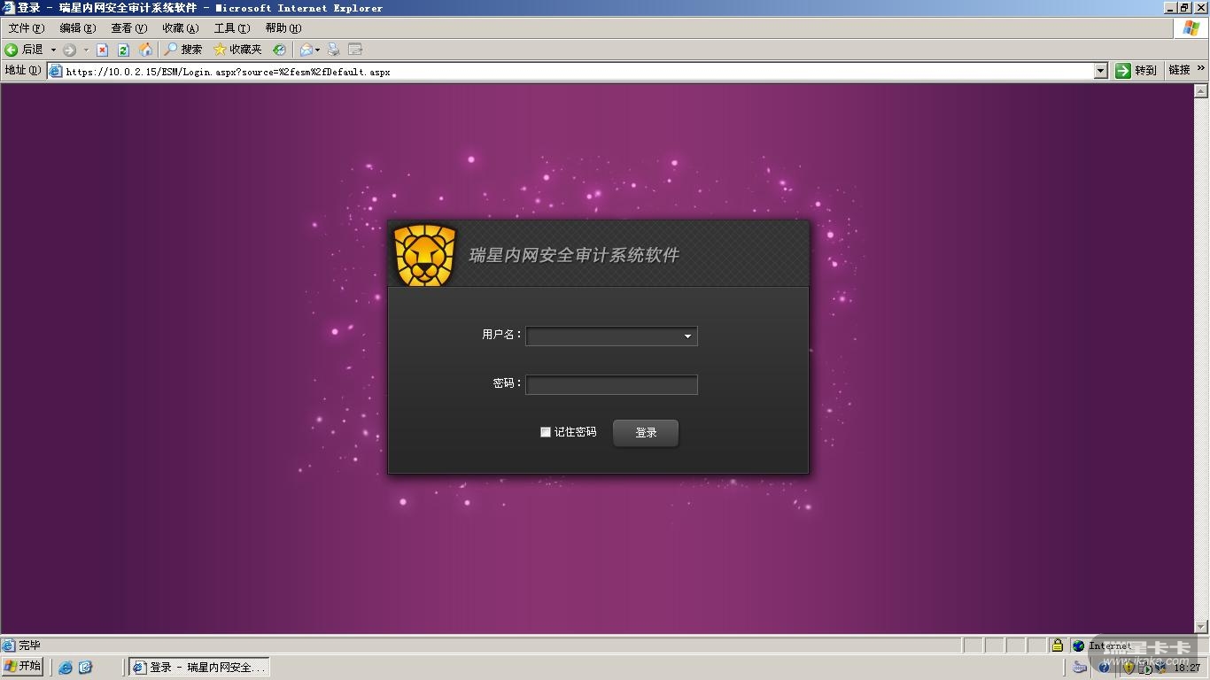Open the 收藏(A) menu
The height and width of the screenshot is (680, 1210).
(x=180, y=28)
